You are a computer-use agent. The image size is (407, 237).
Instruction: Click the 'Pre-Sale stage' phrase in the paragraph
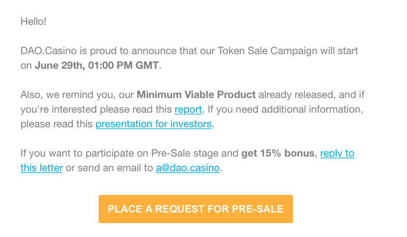(x=185, y=153)
